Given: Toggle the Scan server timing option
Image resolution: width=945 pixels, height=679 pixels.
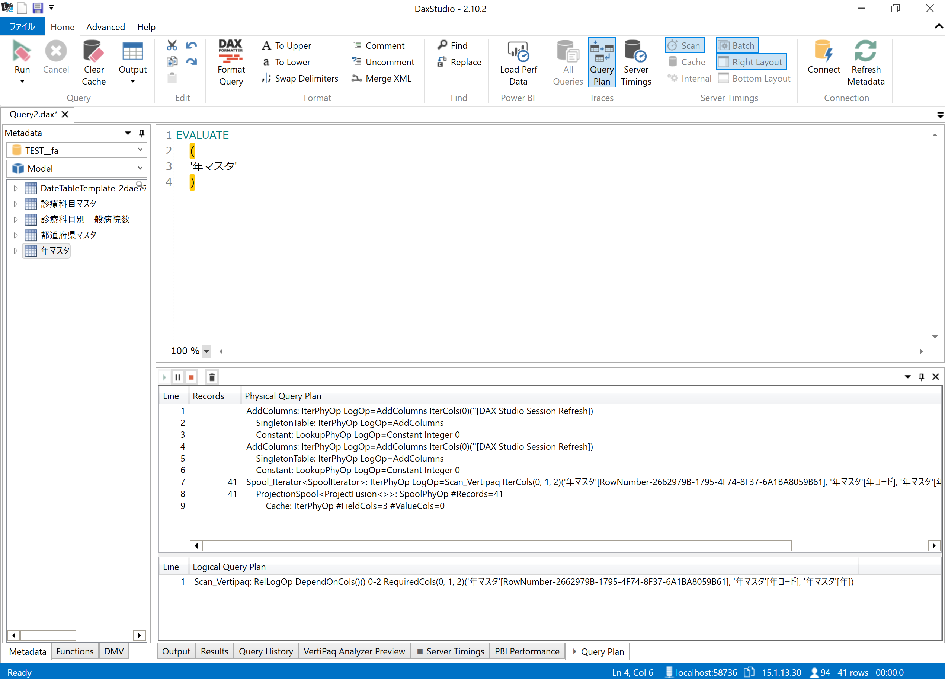Looking at the screenshot, I should pyautogui.click(x=684, y=45).
